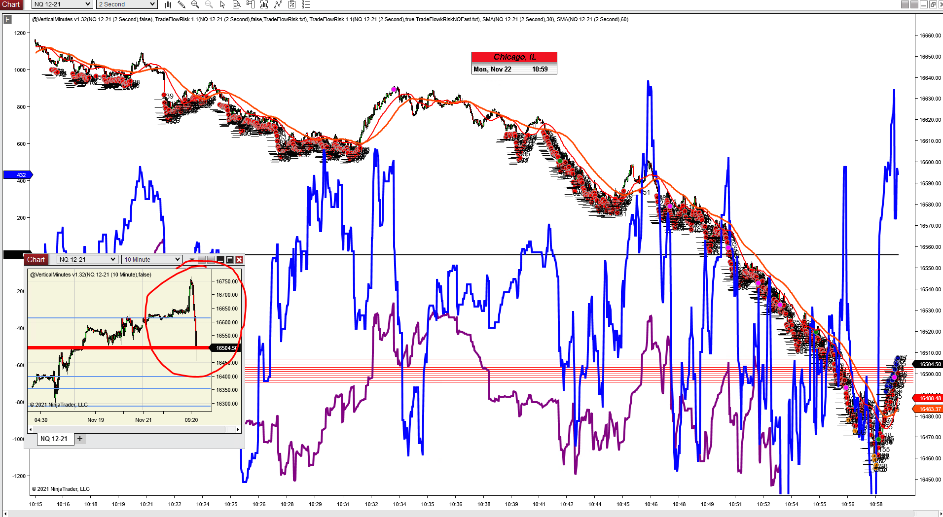Open the Indicators icon in main toolbar
Screen dimensions: 943x517
[x=264, y=4]
